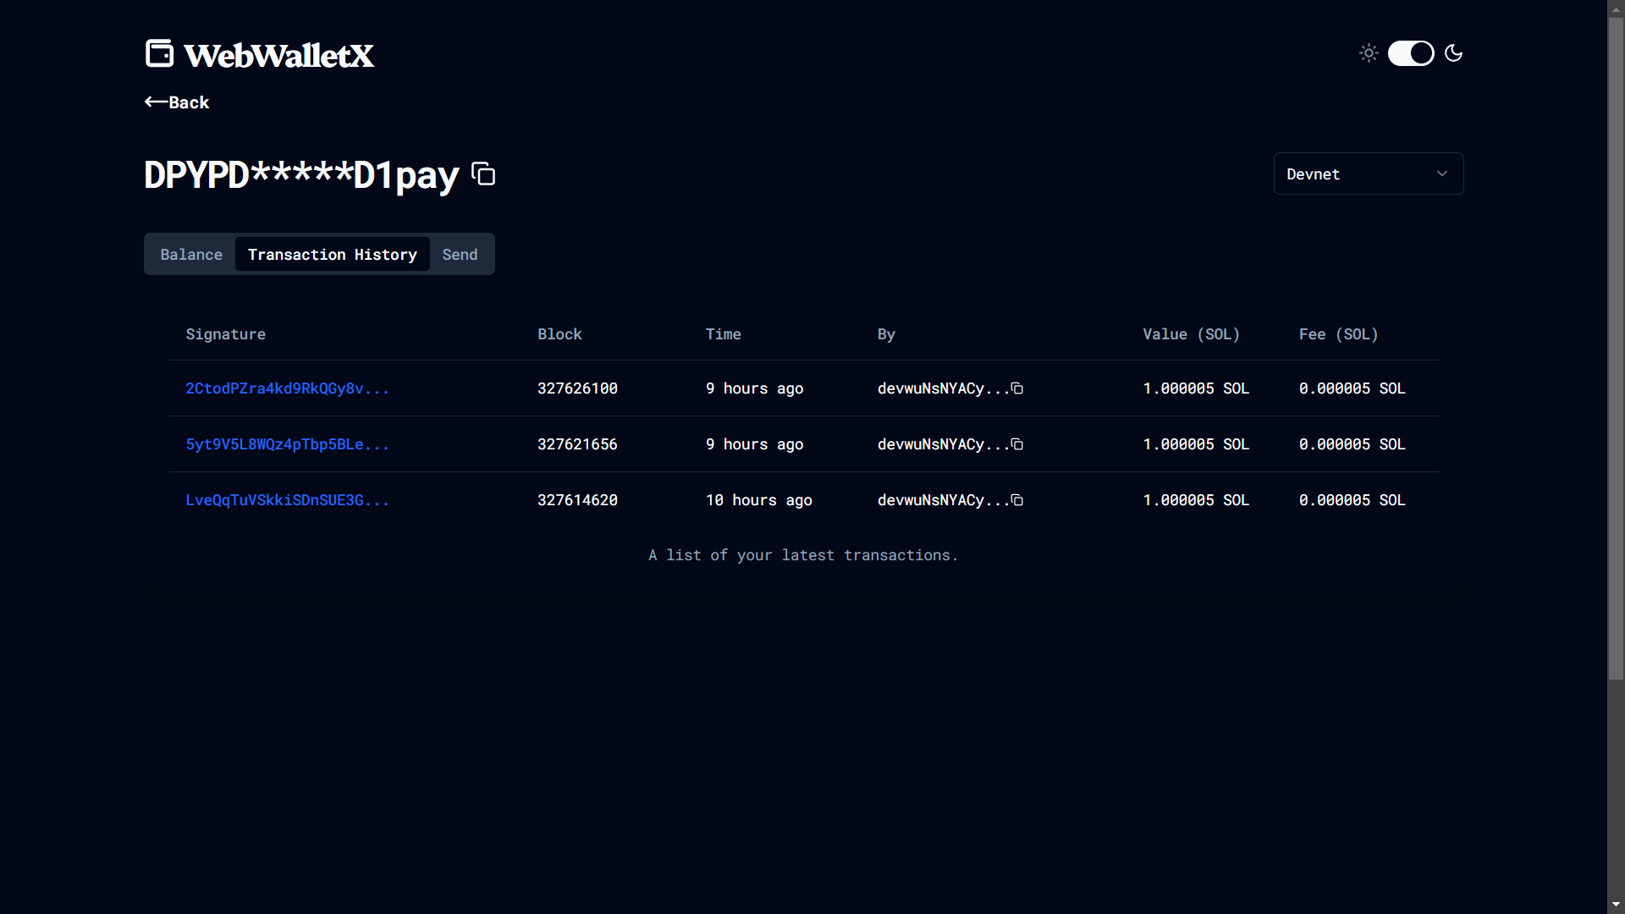The width and height of the screenshot is (1625, 914).
Task: Click the sun light-mode icon
Action: (x=1369, y=53)
